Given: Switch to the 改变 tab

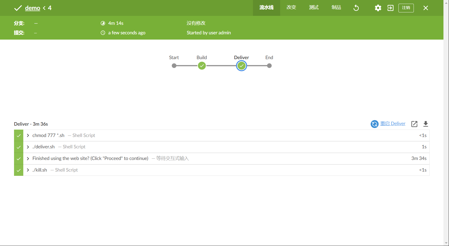Looking at the screenshot, I should [291, 7].
